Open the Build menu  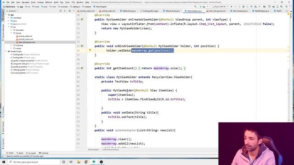tap(56, 2)
